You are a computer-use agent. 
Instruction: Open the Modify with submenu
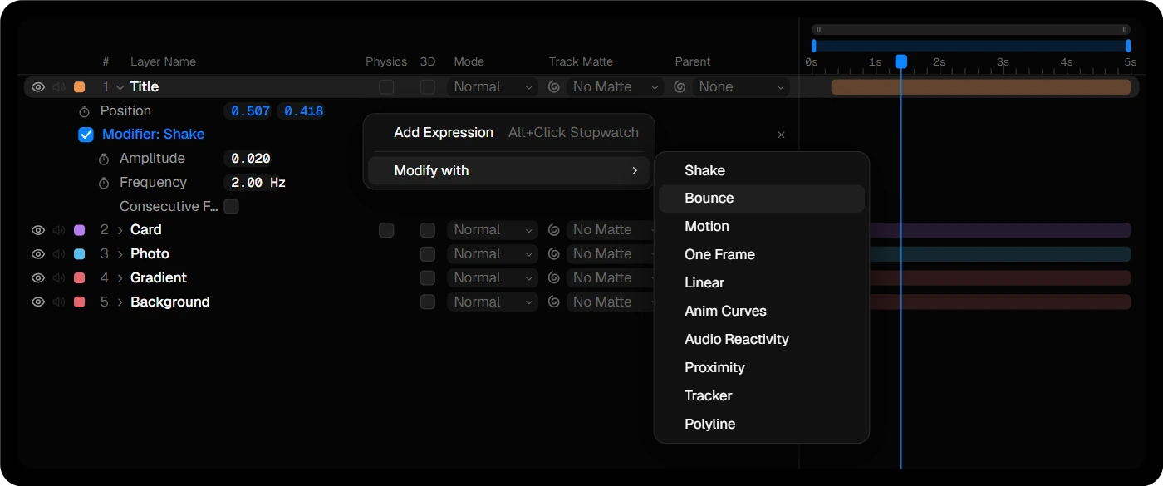(x=508, y=170)
